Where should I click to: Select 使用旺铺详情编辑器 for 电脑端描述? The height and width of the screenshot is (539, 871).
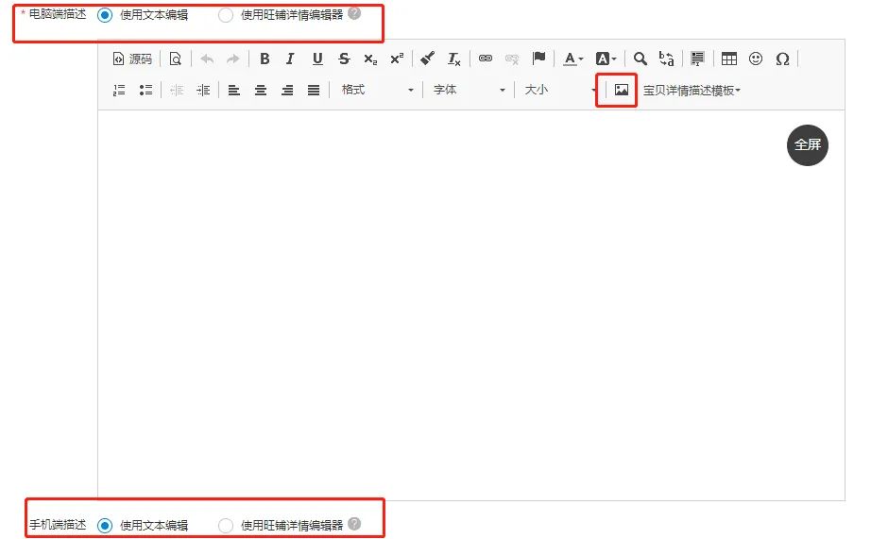click(x=226, y=15)
